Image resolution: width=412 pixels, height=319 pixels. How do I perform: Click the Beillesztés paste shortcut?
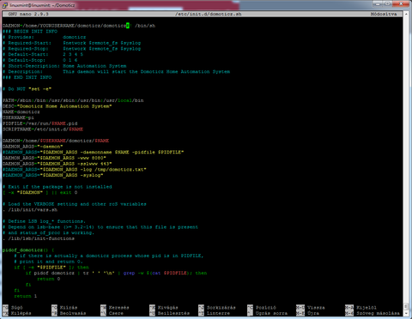(169, 313)
